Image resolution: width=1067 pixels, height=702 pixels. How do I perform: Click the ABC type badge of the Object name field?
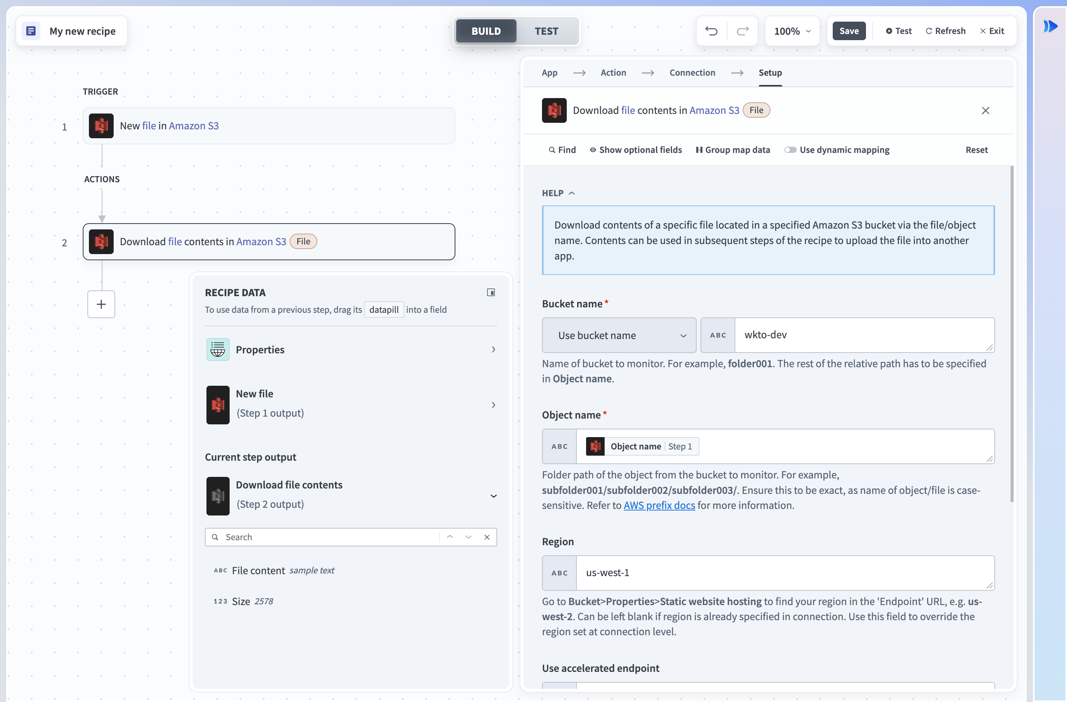point(559,446)
